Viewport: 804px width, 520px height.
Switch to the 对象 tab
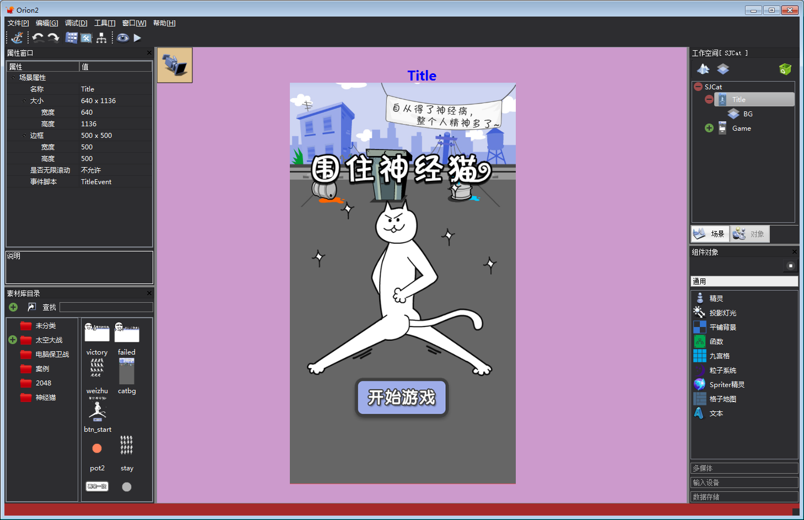[x=750, y=234]
